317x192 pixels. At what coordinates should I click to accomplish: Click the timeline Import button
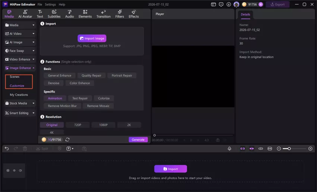[170, 169]
